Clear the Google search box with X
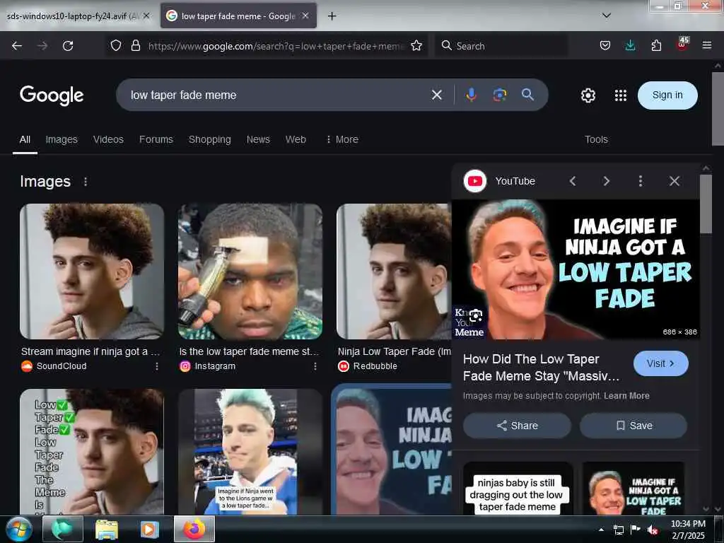 (436, 95)
